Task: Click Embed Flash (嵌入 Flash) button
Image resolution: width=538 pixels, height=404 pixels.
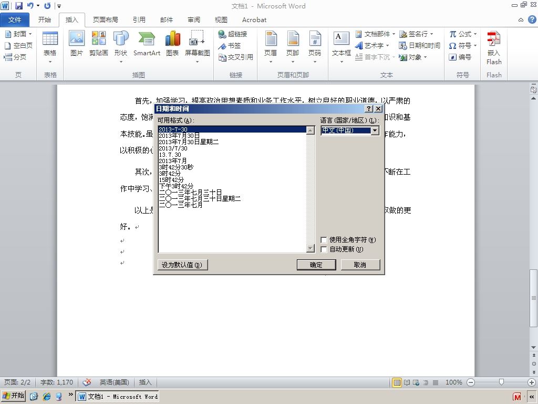Action: pyautogui.click(x=494, y=48)
